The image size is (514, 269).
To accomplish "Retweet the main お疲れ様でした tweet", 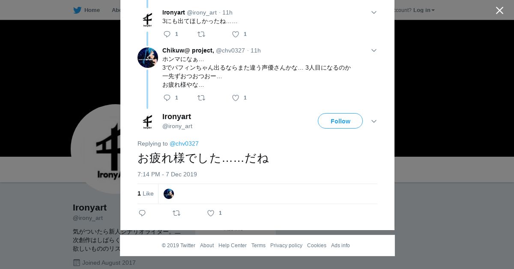I will pyautogui.click(x=176, y=213).
